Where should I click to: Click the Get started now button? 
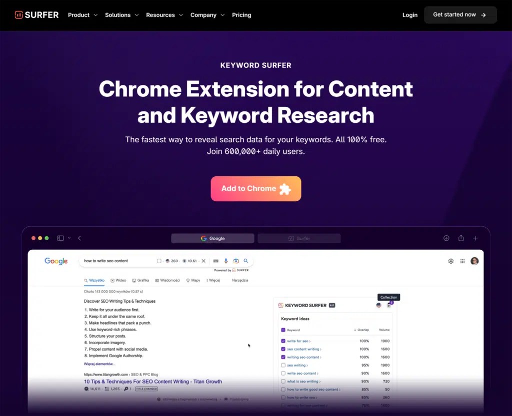(x=460, y=15)
